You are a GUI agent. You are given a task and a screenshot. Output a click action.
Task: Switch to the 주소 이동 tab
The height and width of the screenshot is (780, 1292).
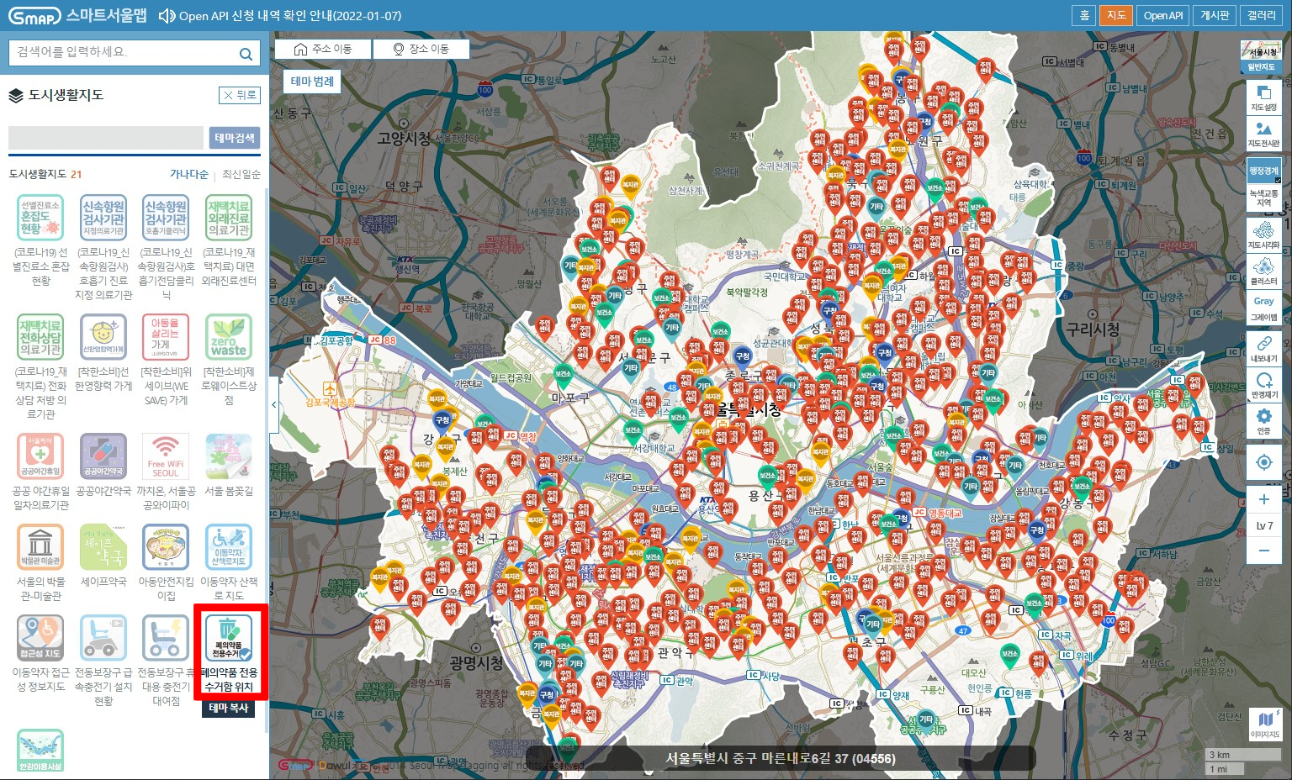(323, 49)
